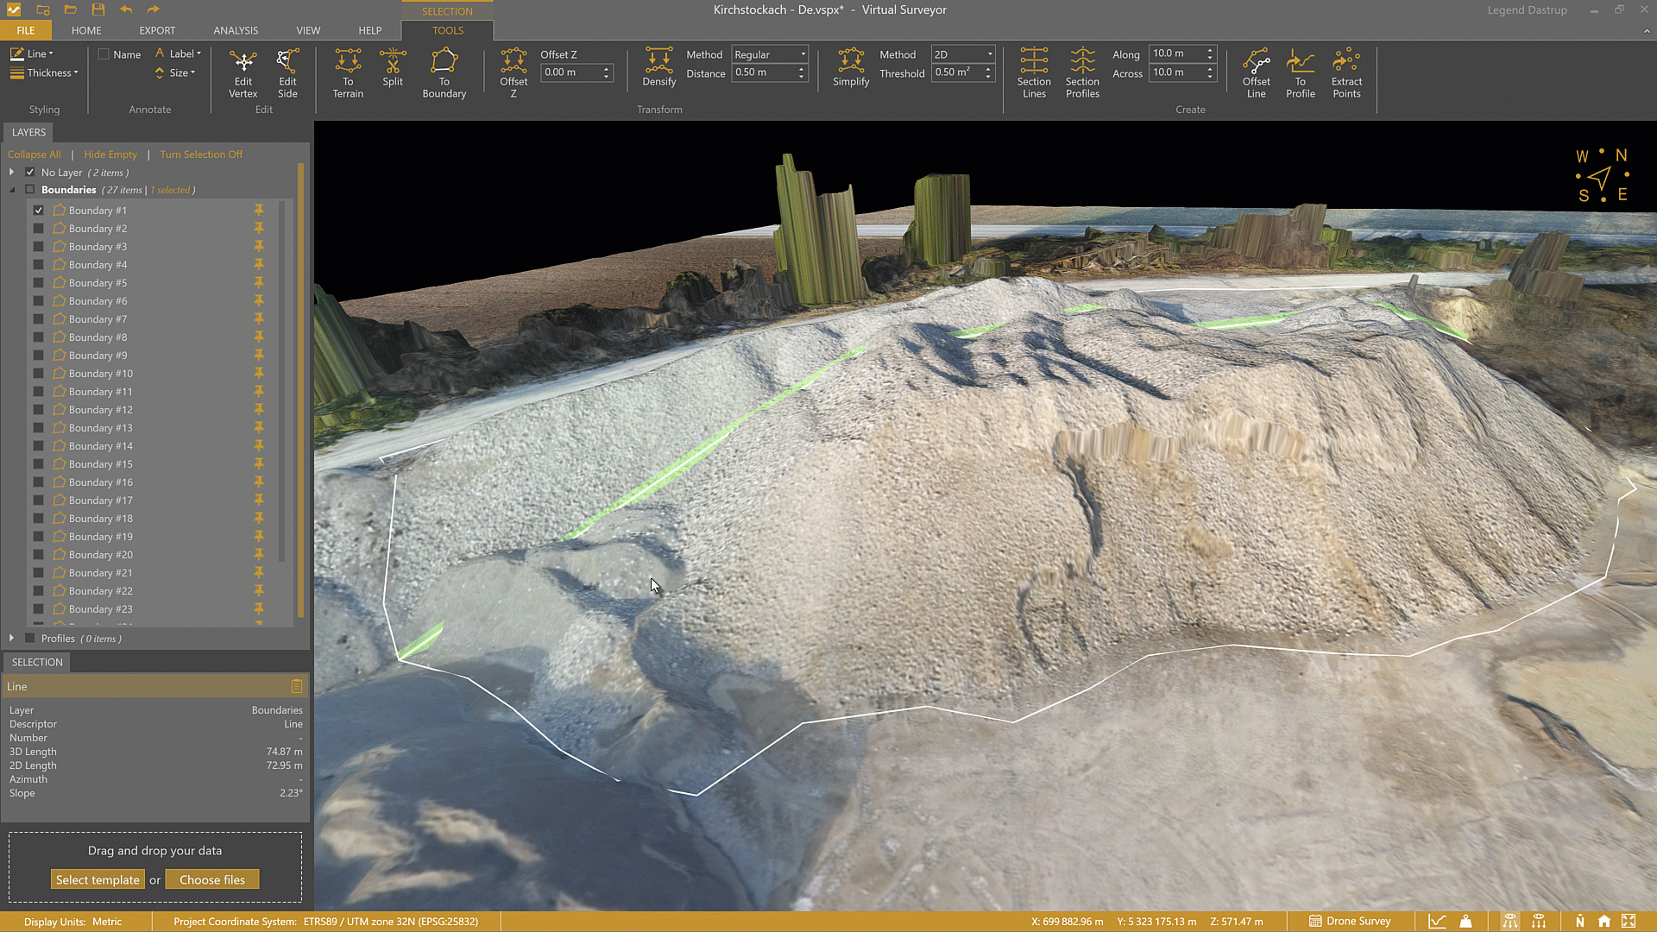
Task: Select the Edit Vertex tool
Action: [x=243, y=73]
